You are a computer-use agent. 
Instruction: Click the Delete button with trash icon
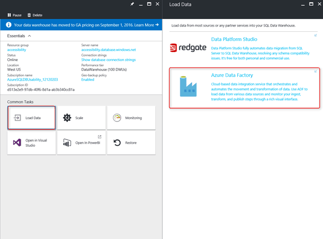[35, 15]
